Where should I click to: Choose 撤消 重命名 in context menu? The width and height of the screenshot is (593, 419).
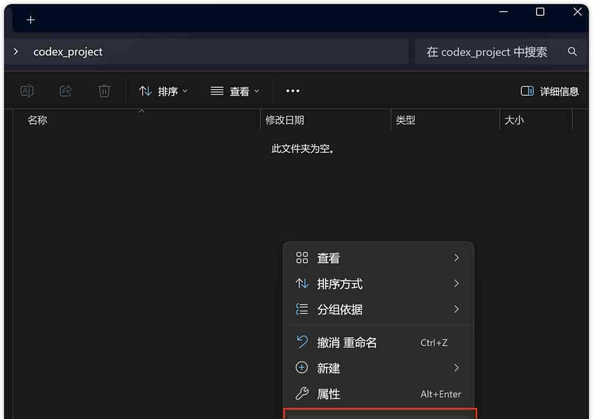[379, 343]
